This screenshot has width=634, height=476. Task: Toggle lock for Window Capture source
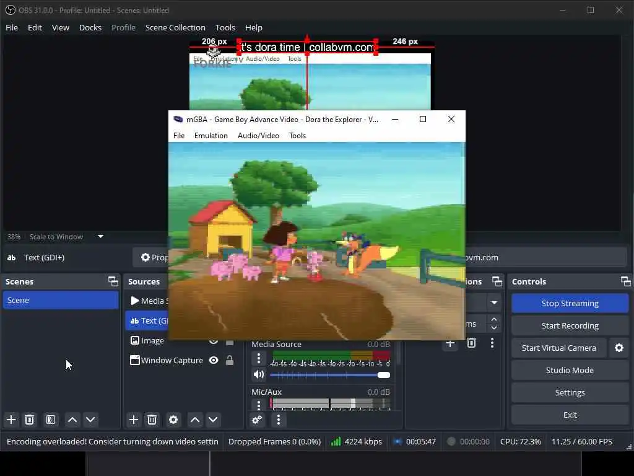230,360
